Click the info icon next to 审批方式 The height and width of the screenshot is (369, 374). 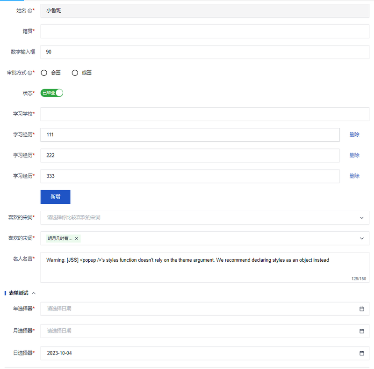[30, 73]
